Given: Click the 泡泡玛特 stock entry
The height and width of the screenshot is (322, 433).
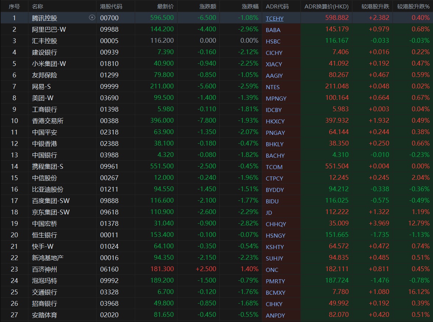Looking at the screenshot, I should click(x=45, y=280).
